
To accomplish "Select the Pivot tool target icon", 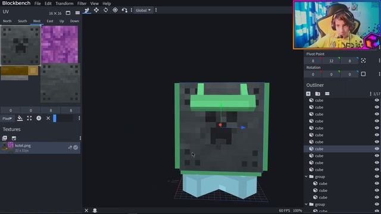I will (x=115, y=10).
